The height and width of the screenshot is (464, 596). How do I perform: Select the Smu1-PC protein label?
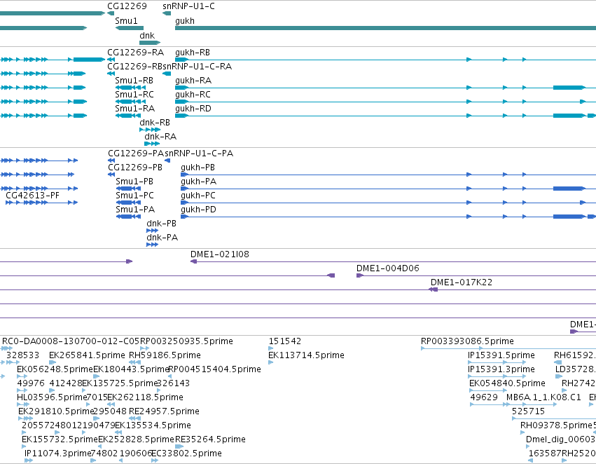135,196
